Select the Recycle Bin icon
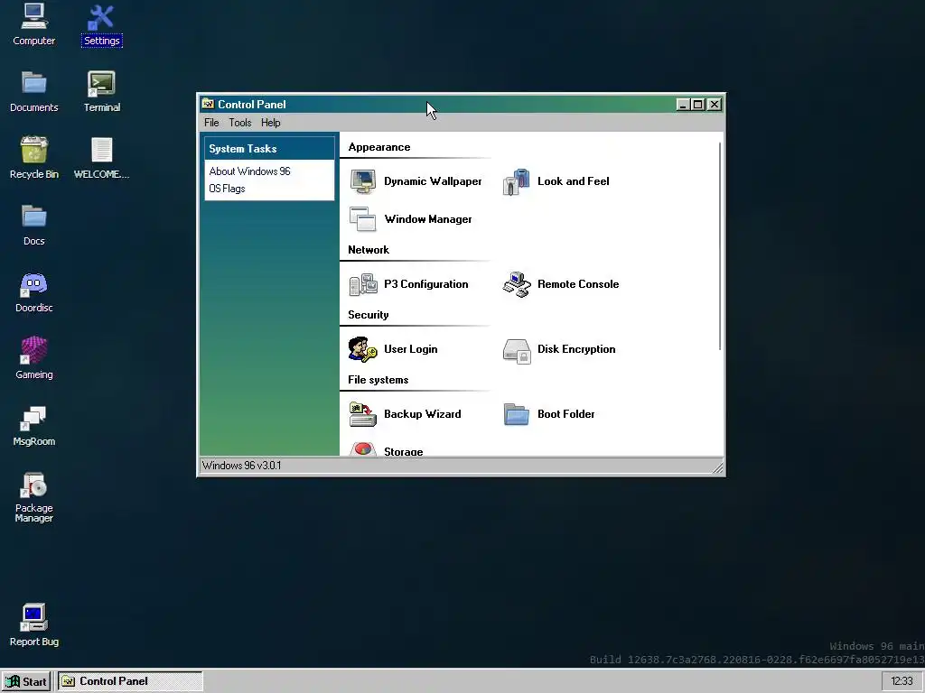The image size is (925, 693). pyautogui.click(x=33, y=158)
